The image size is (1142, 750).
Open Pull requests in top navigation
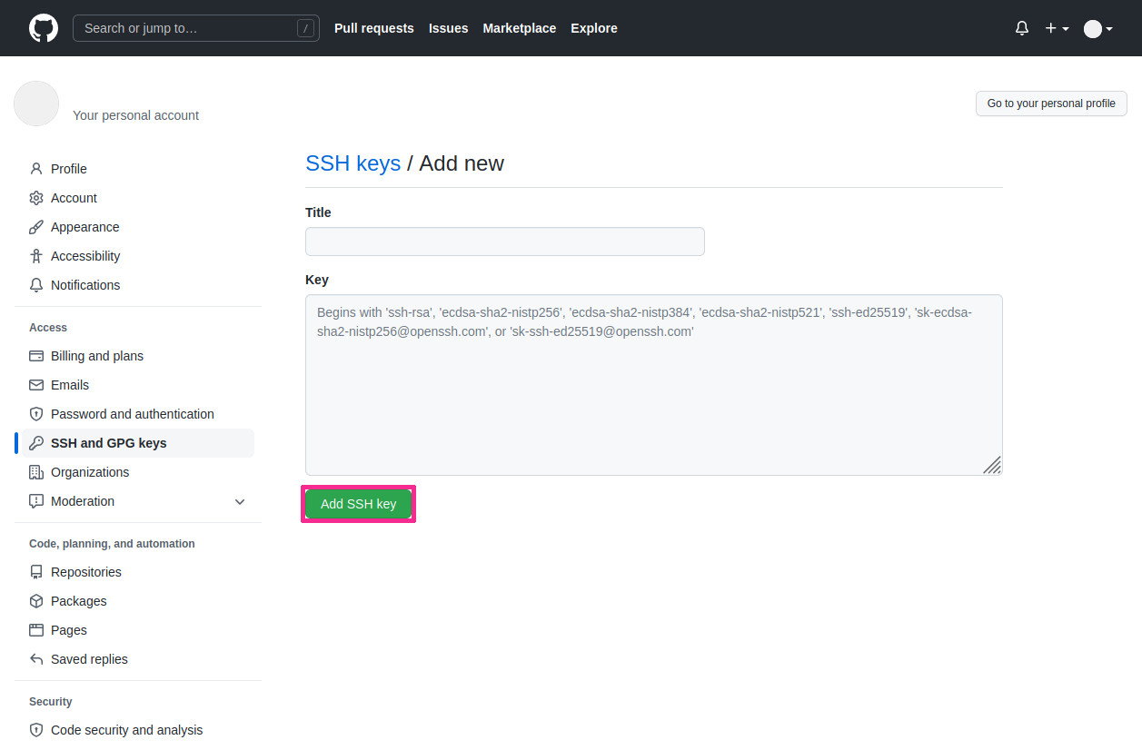[373, 28]
